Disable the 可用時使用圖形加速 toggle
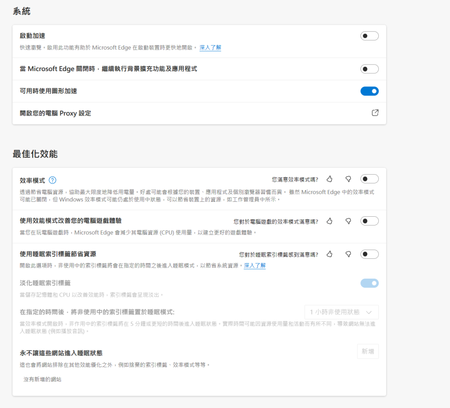 pyautogui.click(x=369, y=91)
